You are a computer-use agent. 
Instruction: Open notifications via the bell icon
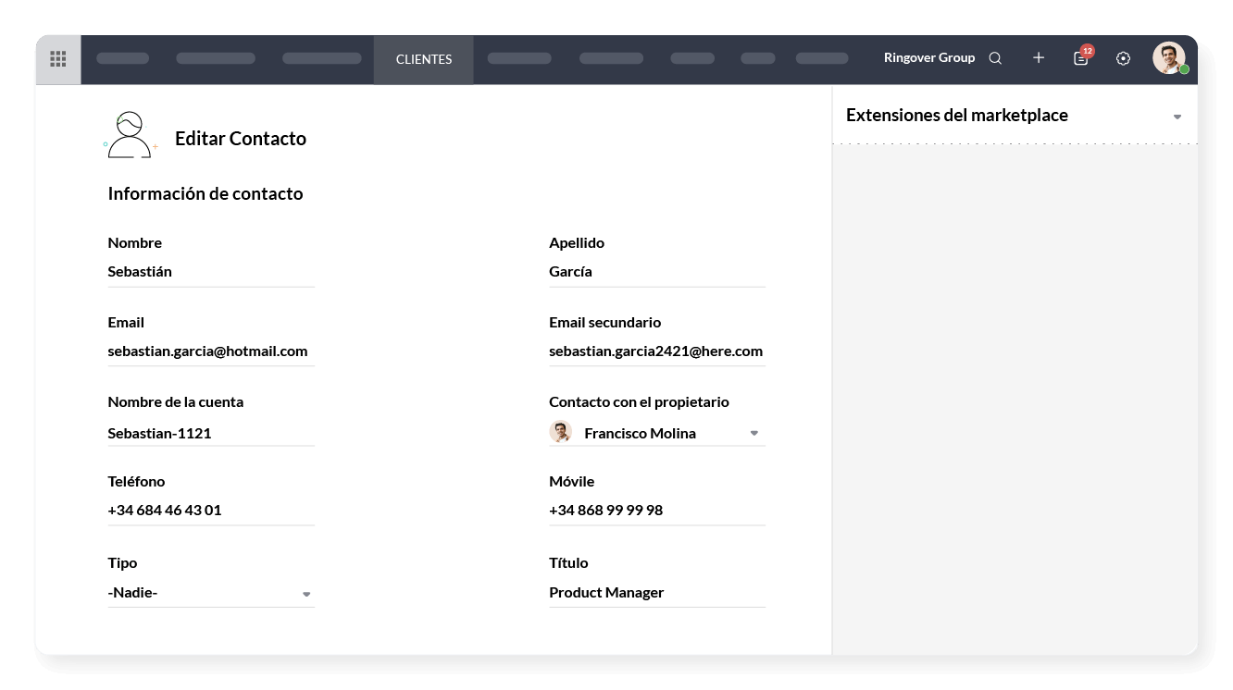[1080, 58]
